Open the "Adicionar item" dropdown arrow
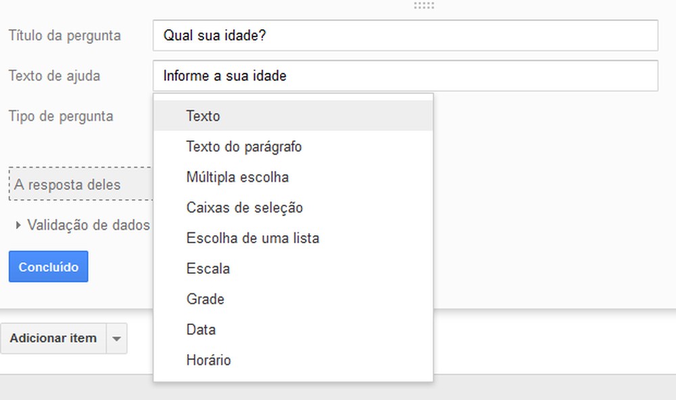 pos(116,338)
